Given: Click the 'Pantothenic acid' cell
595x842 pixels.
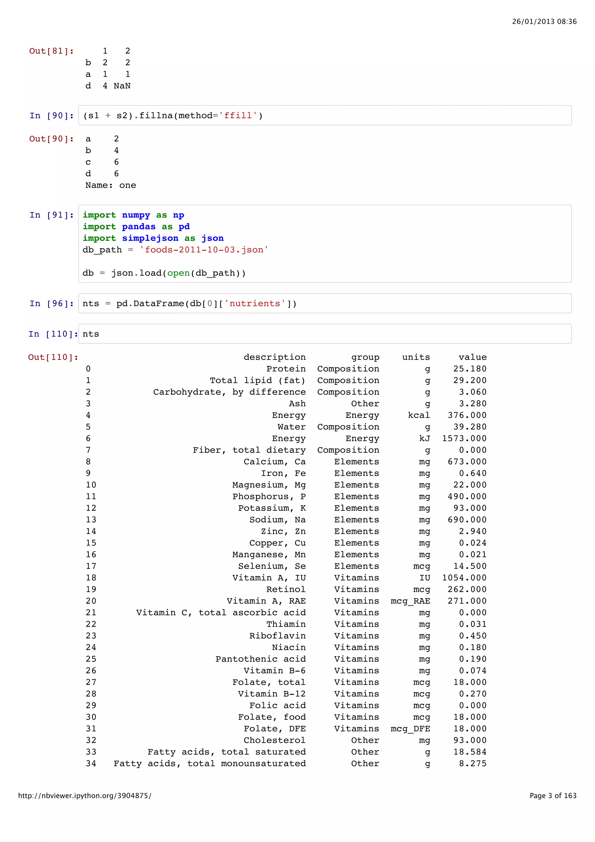Looking at the screenshot, I should (x=261, y=659).
